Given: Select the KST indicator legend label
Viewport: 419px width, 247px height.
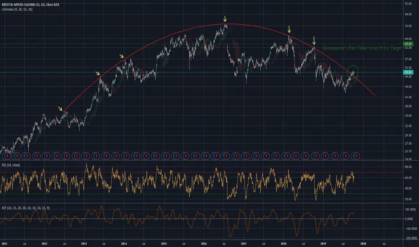Looking at the screenshot, I should click(x=26, y=208).
